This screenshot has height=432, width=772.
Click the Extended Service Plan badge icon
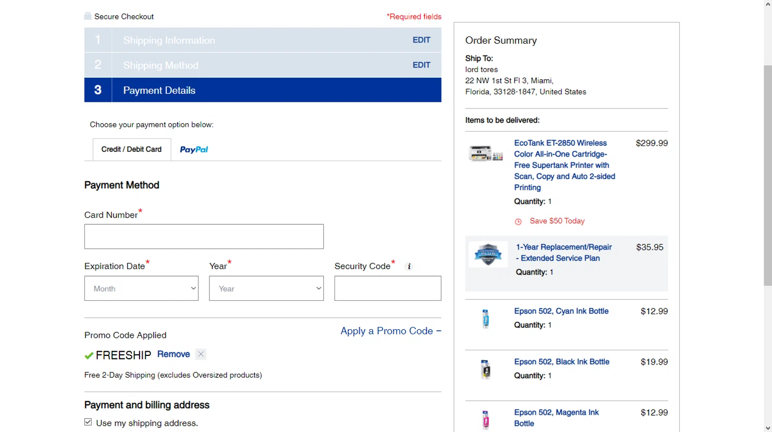point(488,254)
